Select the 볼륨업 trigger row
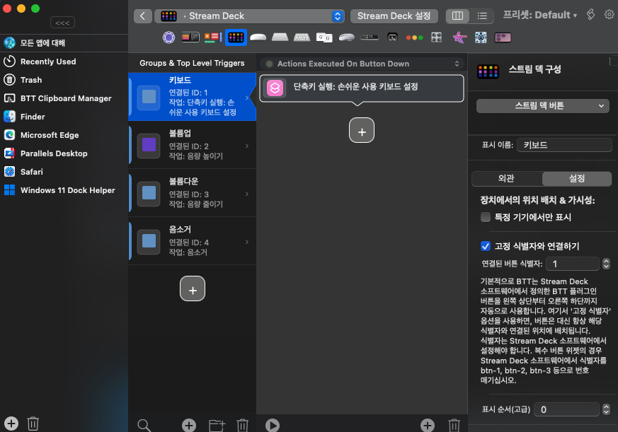 point(191,145)
